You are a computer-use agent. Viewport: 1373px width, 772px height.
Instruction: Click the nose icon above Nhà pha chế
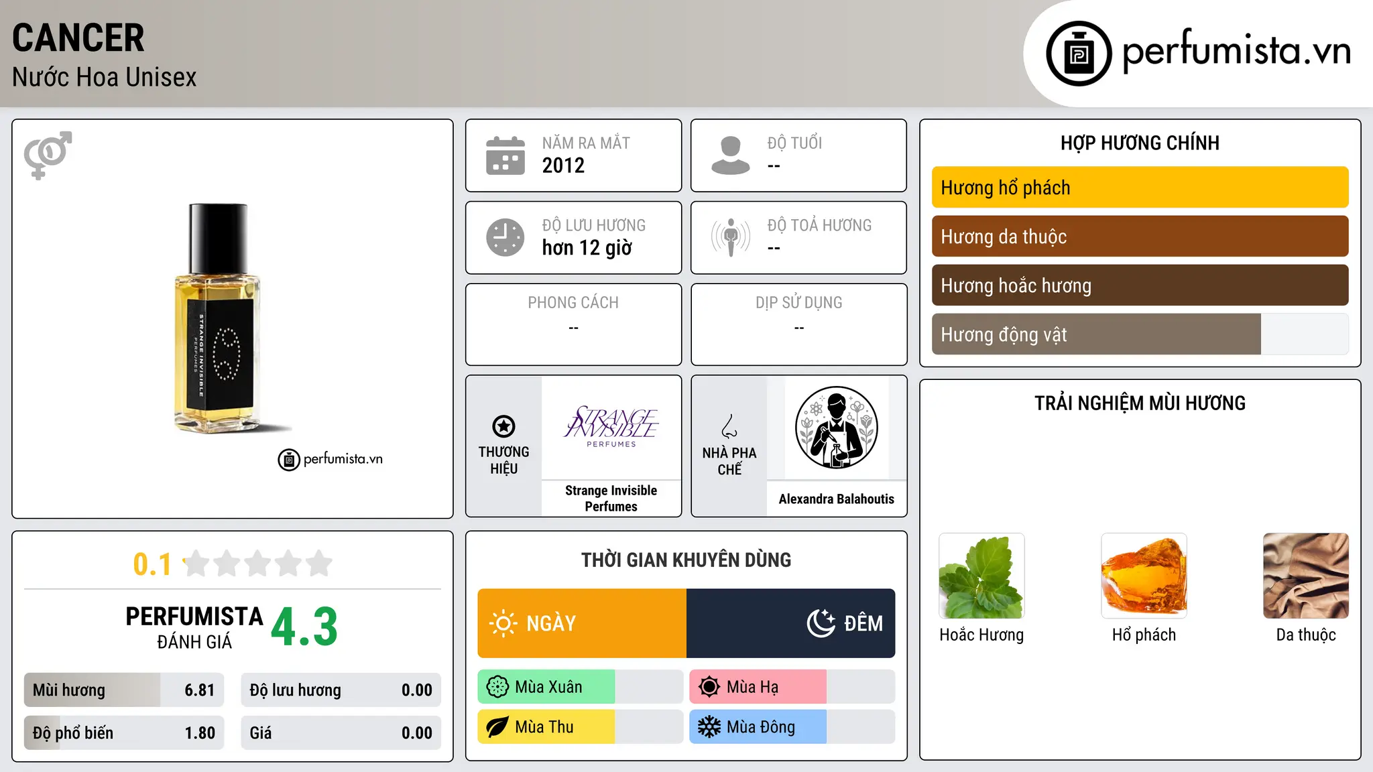pos(729,426)
